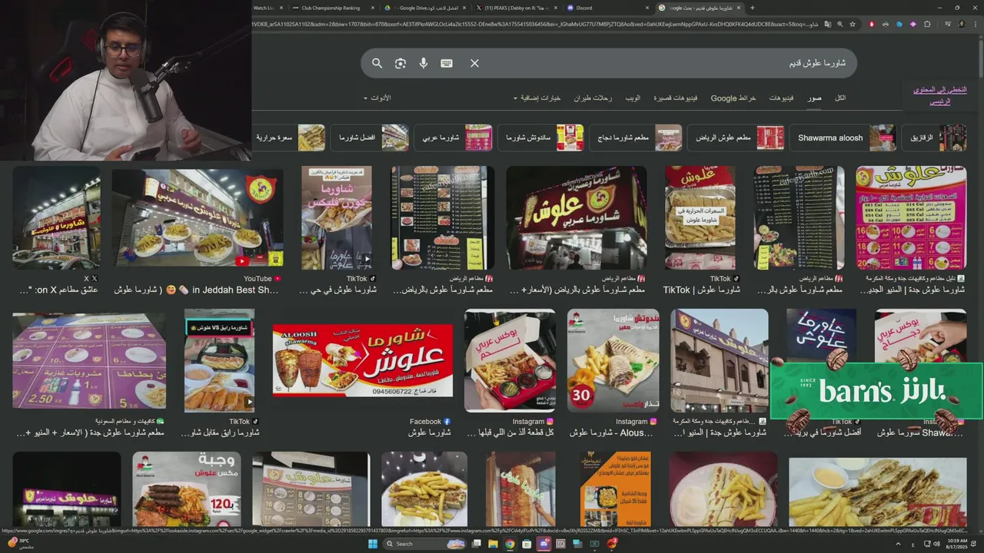This screenshot has height=553, width=984.
Task: Open the barn's advertisement banner
Action: 876,392
